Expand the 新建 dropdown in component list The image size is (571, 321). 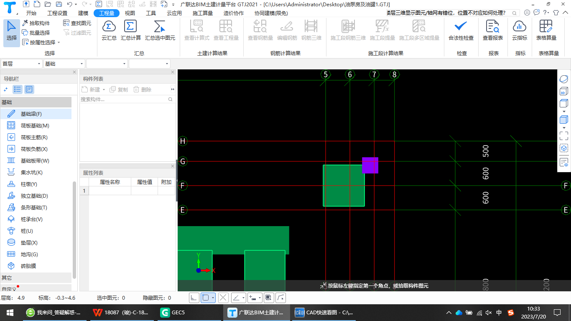tap(104, 89)
